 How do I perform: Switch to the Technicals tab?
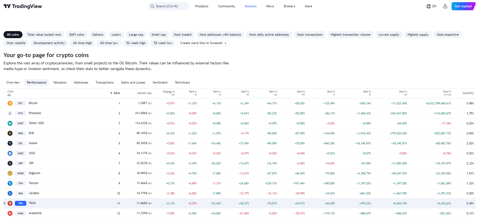pyautogui.click(x=182, y=82)
